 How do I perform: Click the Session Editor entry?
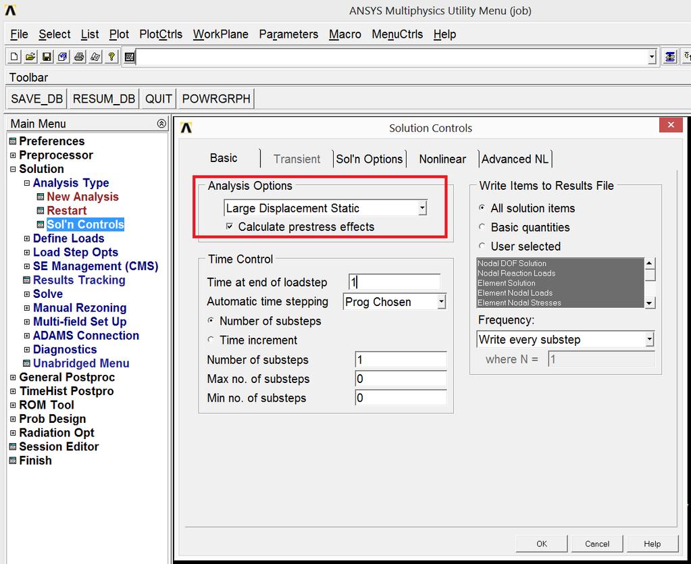click(59, 446)
